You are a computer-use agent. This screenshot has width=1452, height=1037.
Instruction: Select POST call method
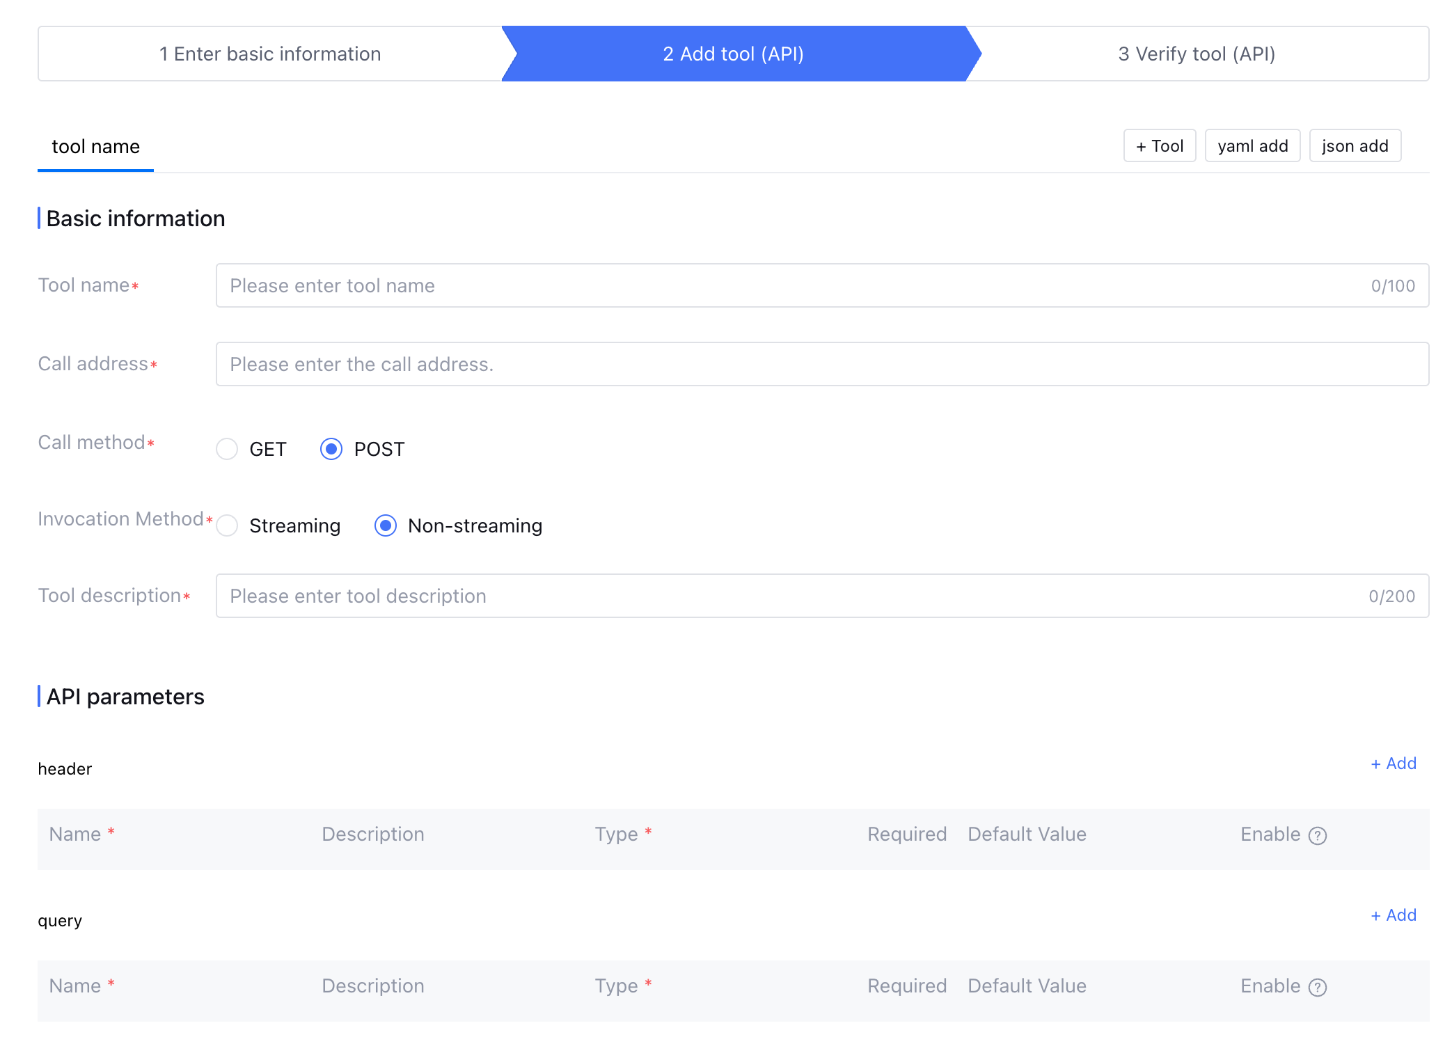pos(331,449)
